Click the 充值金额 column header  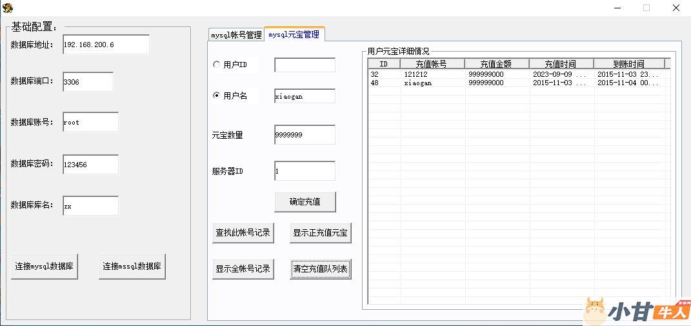tap(496, 64)
